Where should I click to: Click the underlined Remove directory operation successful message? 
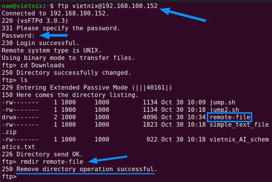(86, 169)
